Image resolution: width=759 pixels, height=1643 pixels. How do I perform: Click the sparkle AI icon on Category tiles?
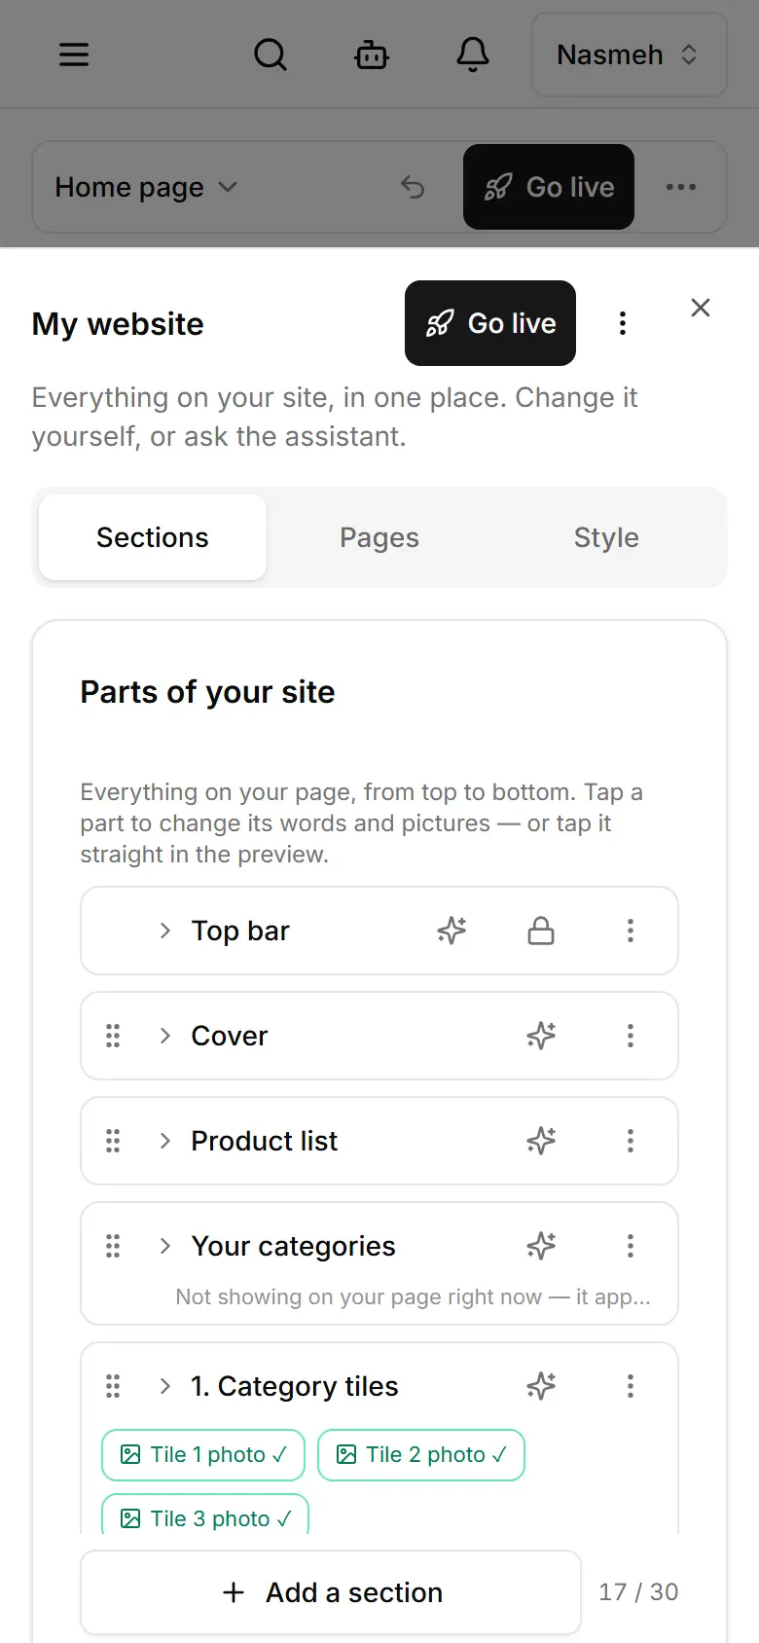[x=541, y=1386]
